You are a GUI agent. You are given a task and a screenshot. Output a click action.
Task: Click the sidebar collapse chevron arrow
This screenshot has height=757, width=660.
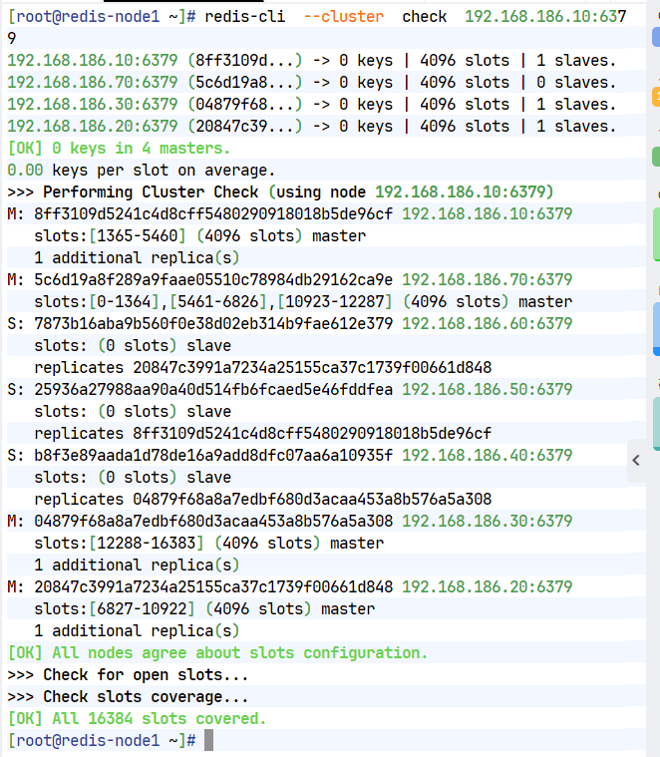tap(636, 461)
